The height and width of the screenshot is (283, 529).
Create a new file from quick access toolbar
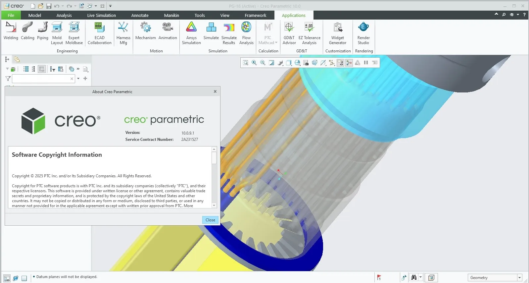click(33, 6)
